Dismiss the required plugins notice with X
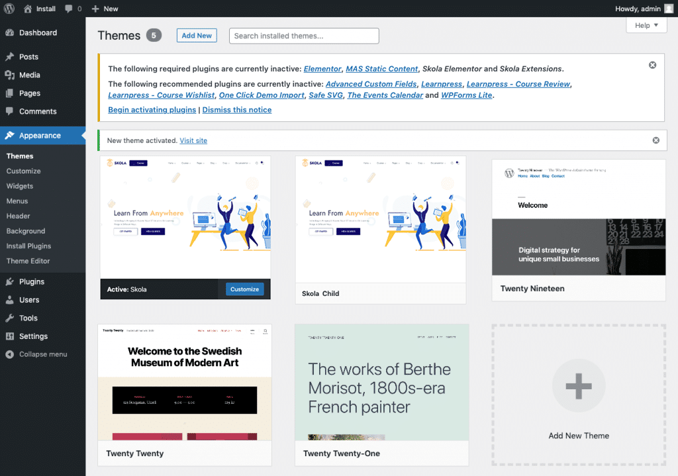Image resolution: width=678 pixels, height=476 pixels. pos(652,65)
